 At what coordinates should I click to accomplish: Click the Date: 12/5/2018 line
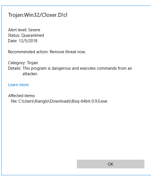click(x=23, y=41)
